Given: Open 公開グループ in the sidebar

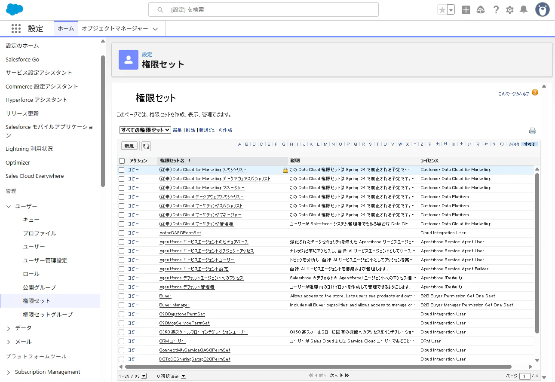Looking at the screenshot, I should click(x=40, y=287).
